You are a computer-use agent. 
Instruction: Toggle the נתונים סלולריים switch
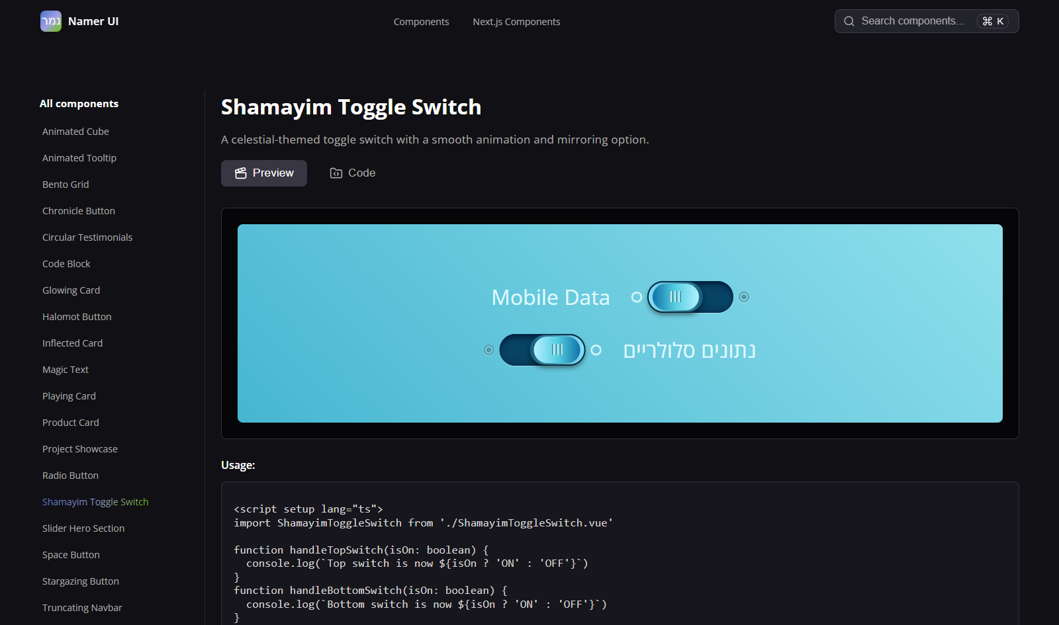click(543, 350)
